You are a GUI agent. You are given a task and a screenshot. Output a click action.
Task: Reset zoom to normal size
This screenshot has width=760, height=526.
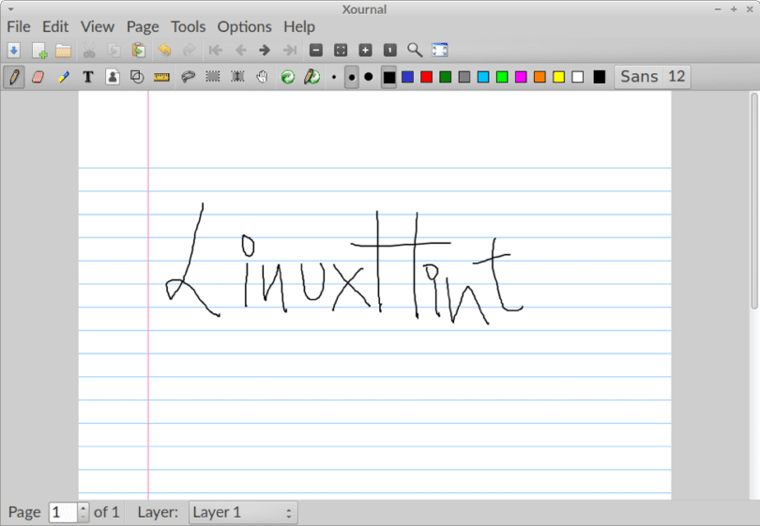click(x=390, y=50)
